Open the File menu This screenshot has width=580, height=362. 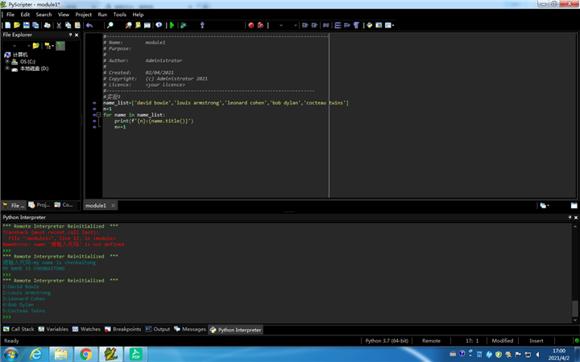10,14
